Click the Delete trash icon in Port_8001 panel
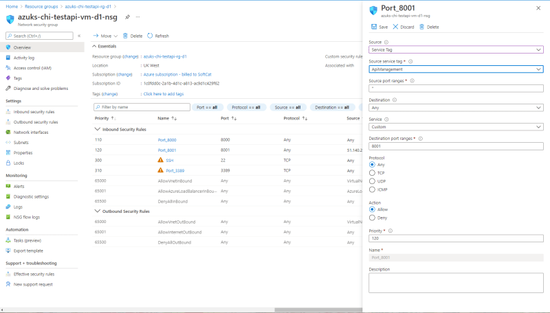Image resolution: width=550 pixels, height=313 pixels. click(x=422, y=27)
